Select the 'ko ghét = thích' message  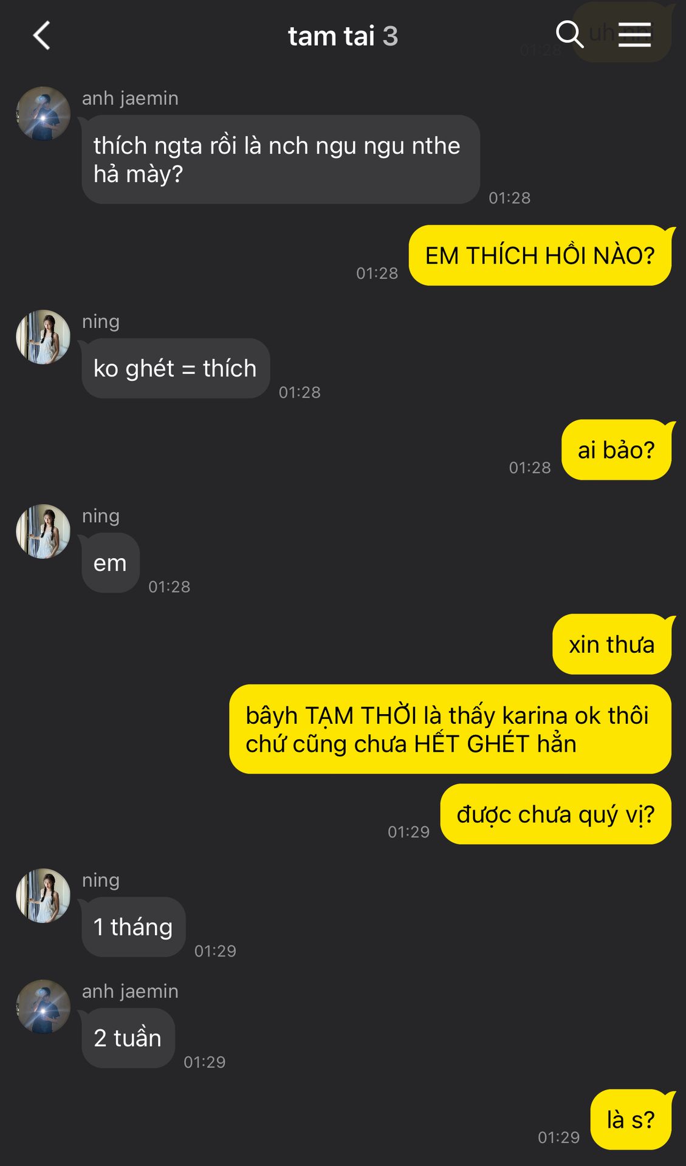coord(176,368)
